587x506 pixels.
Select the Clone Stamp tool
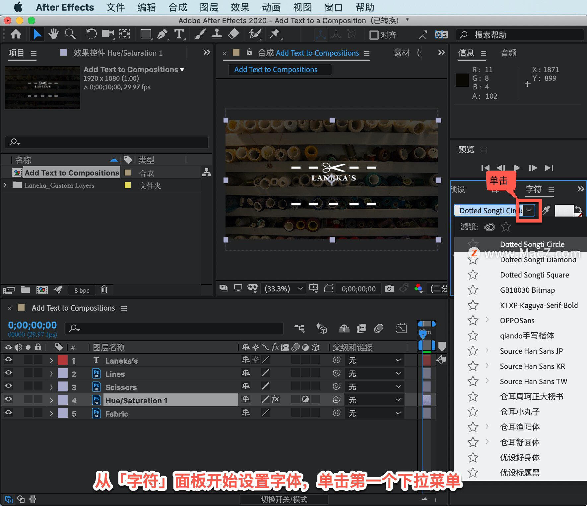(x=217, y=34)
